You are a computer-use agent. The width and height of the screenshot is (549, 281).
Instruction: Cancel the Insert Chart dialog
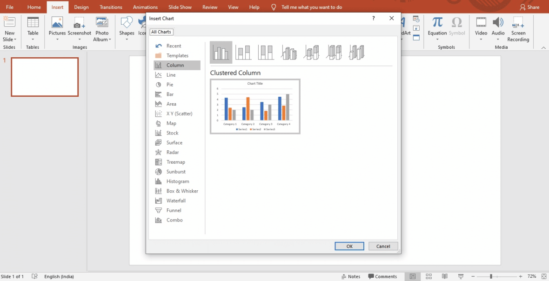[383, 246]
